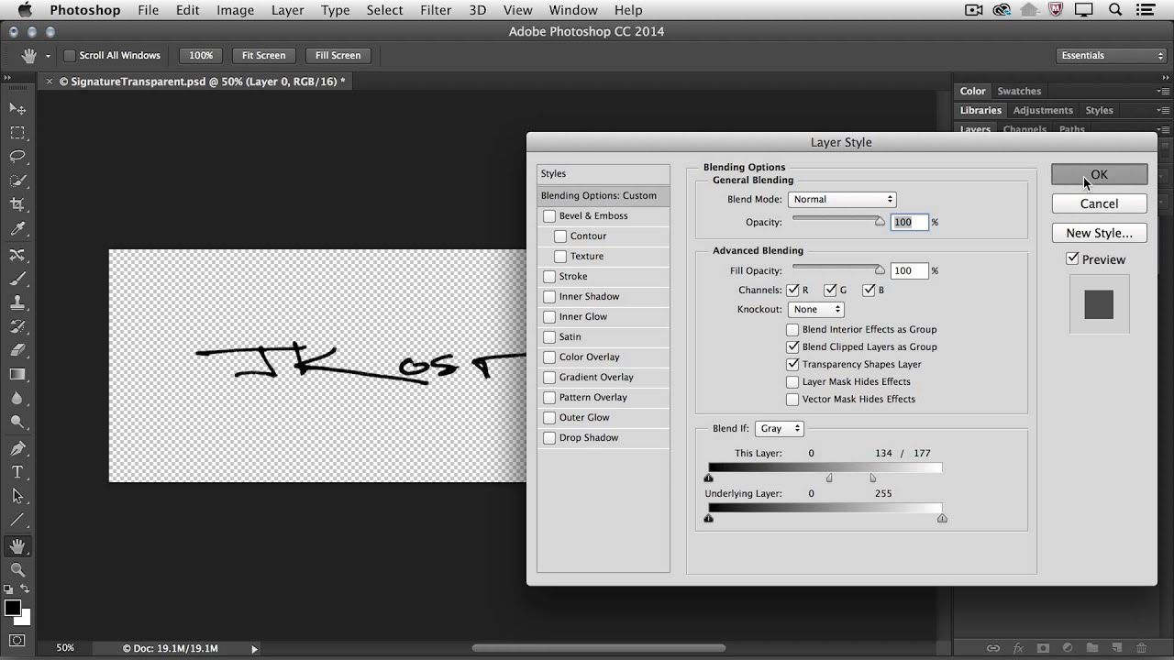Select the Clone Stamp tool
1174x660 pixels.
pyautogui.click(x=17, y=302)
